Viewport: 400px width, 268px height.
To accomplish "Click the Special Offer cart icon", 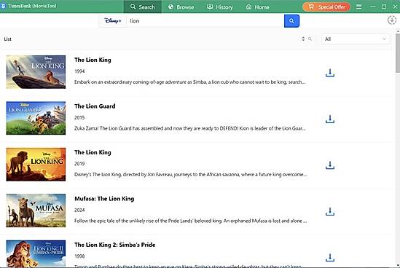I will coord(310,7).
